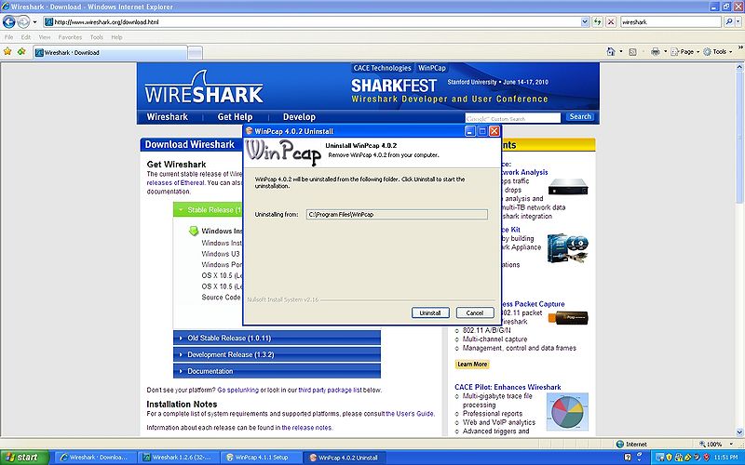Image resolution: width=745 pixels, height=465 pixels.
Task: Open the search provider options dropdown
Action: click(x=738, y=21)
